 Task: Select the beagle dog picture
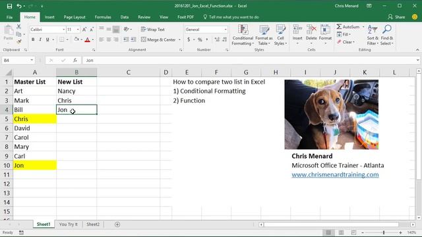click(x=331, y=115)
